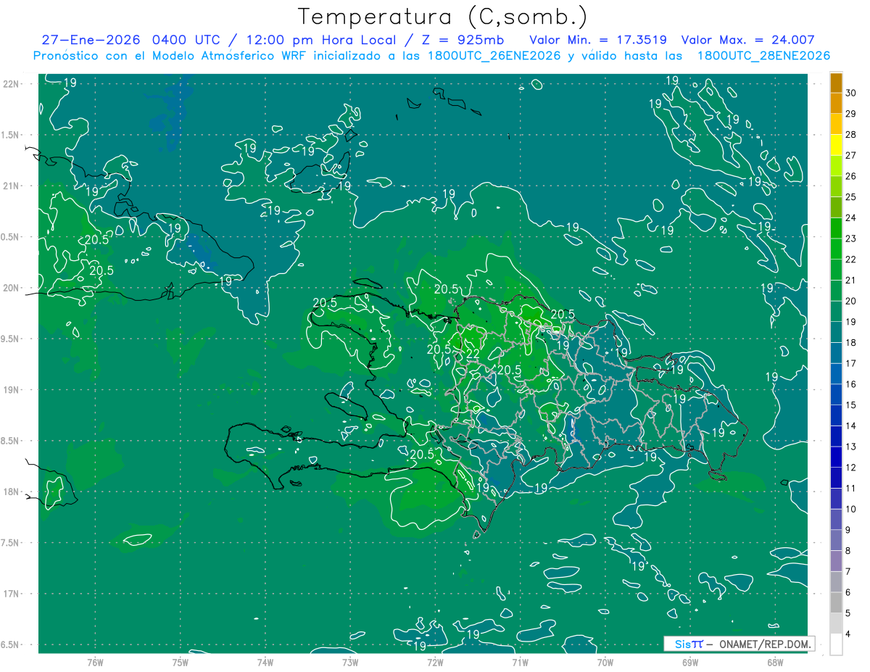Click the '19N' latitude axis label

click(12, 389)
